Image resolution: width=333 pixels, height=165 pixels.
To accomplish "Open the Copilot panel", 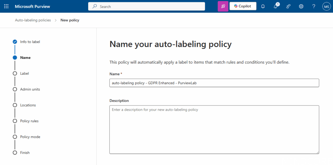I will coord(243,6).
